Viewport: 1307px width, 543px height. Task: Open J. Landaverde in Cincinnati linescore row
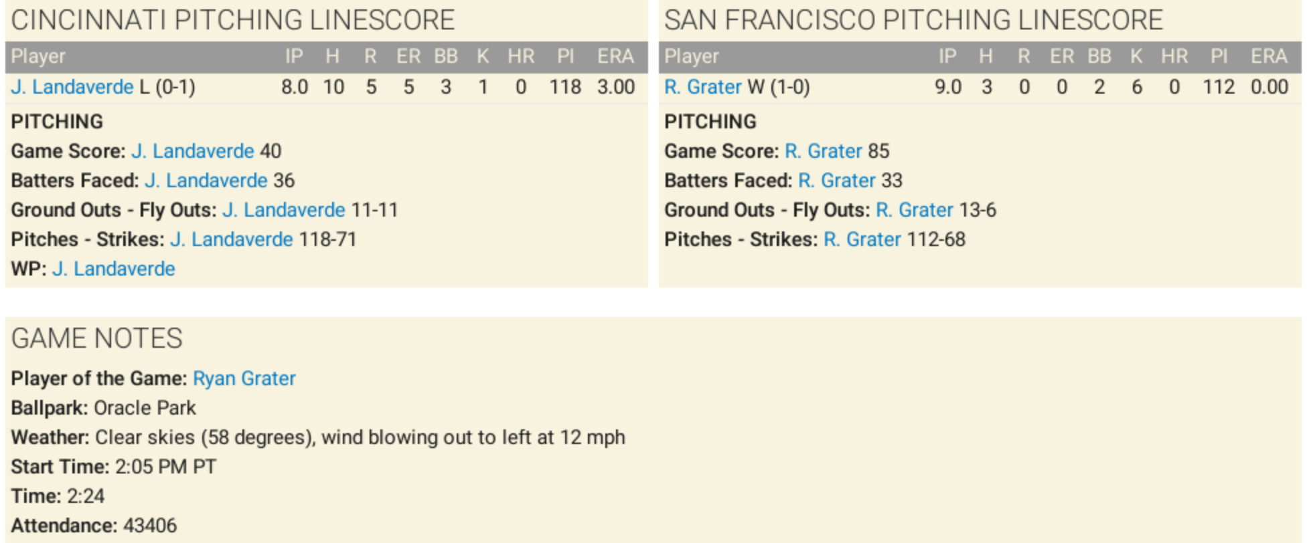point(72,87)
